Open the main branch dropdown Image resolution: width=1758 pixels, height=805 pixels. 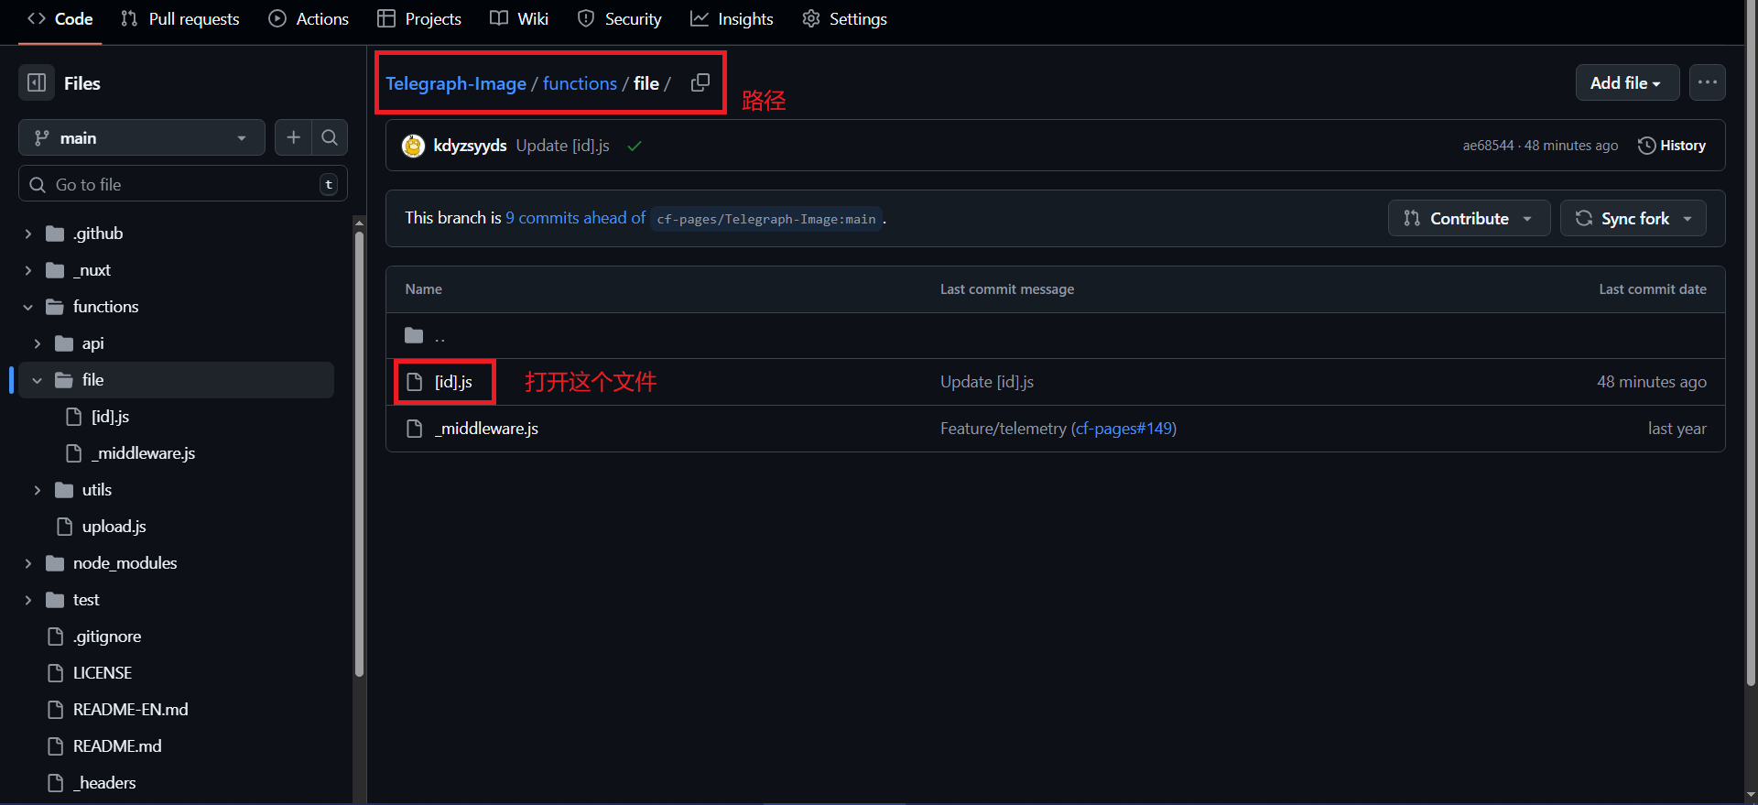(141, 138)
